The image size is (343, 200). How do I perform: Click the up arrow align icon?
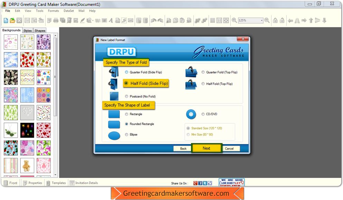pos(311,21)
